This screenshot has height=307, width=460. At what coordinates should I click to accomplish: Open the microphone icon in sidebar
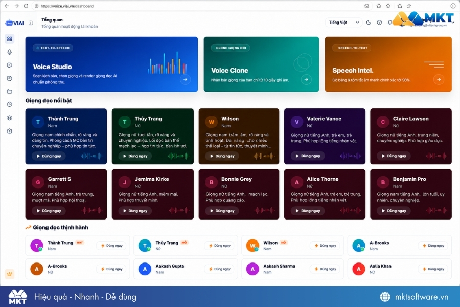(x=10, y=52)
